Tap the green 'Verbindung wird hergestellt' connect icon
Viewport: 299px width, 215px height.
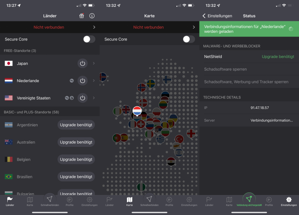coord(249,199)
